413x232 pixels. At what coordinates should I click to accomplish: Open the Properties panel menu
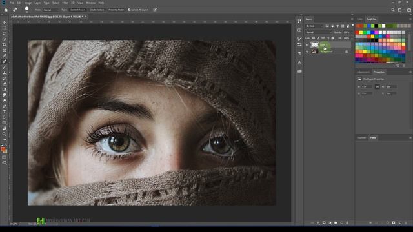tap(410, 72)
